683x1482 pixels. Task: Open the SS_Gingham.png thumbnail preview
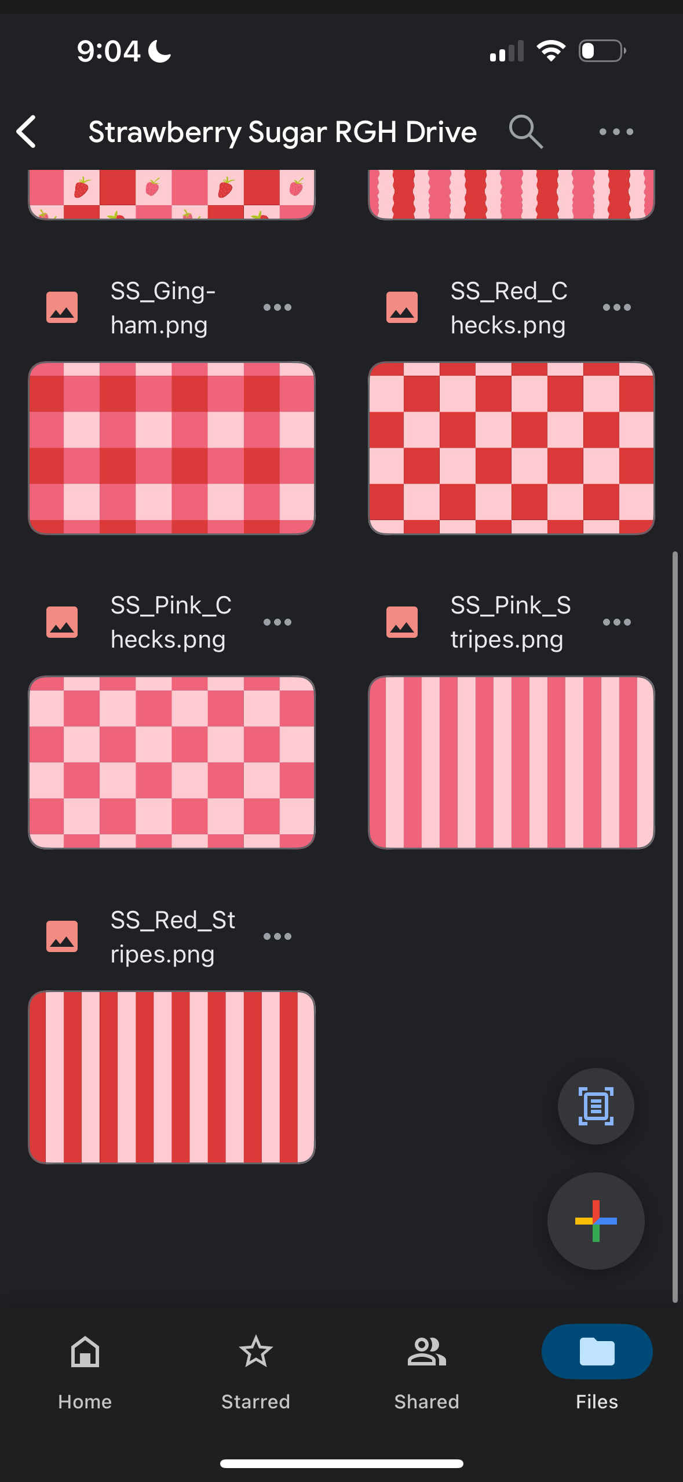tap(171, 448)
